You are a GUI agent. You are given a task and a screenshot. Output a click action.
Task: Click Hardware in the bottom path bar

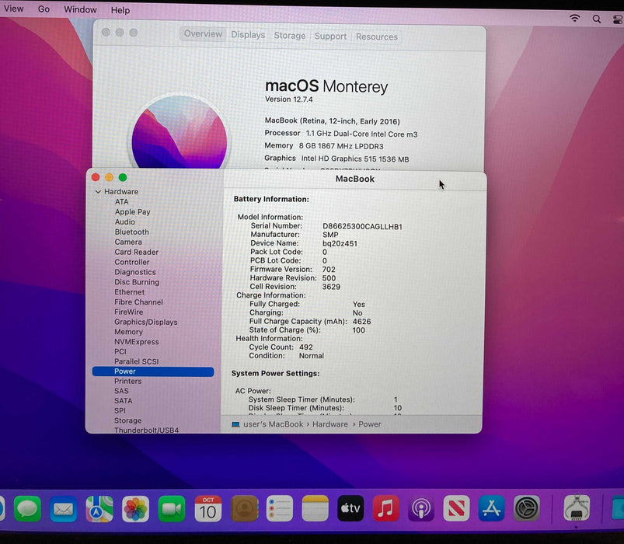(x=330, y=424)
